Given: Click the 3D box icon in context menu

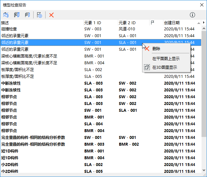Looking at the screenshot, I should [147, 67].
